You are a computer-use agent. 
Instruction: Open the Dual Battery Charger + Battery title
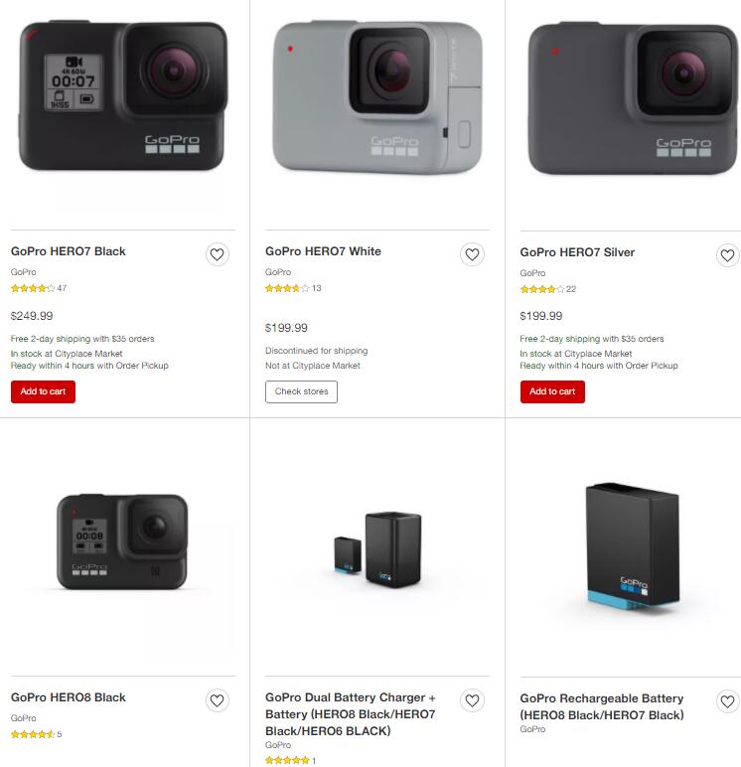(351, 714)
